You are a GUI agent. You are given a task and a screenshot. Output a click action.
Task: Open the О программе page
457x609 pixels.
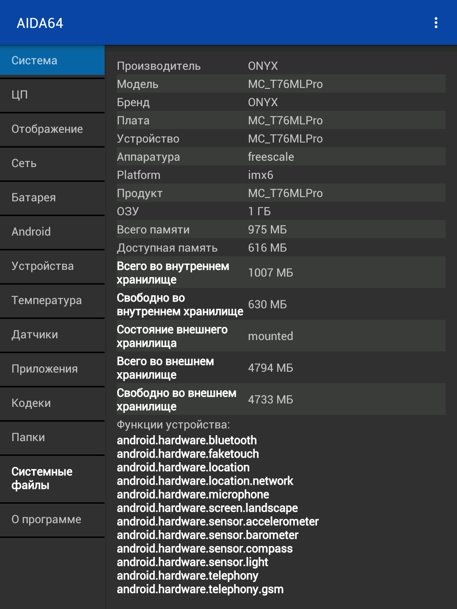[x=52, y=519]
